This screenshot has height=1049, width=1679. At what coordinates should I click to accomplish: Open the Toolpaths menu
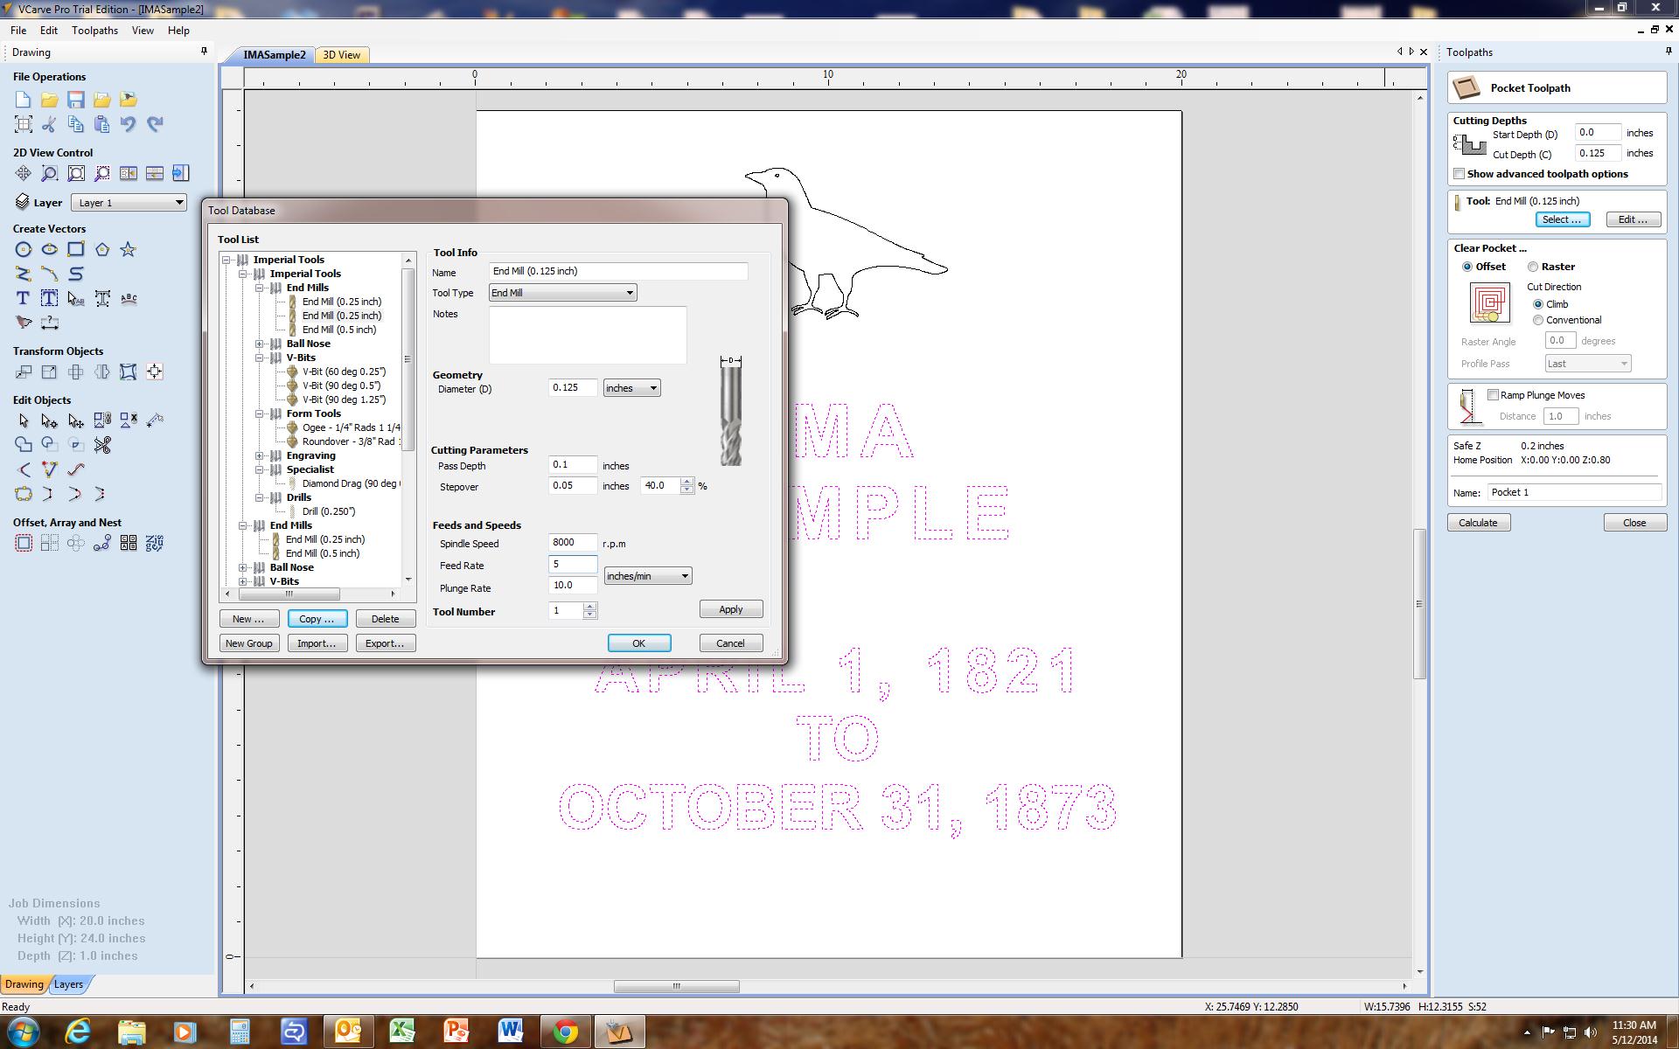94,30
